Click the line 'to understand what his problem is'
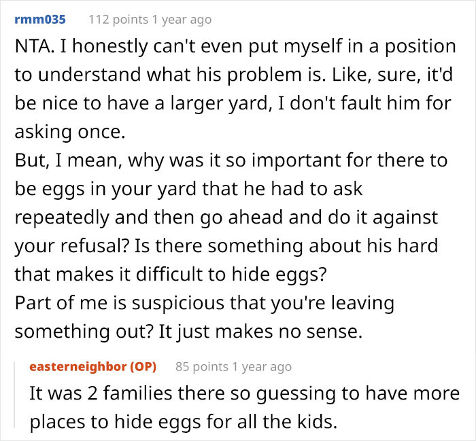 [x=170, y=75]
